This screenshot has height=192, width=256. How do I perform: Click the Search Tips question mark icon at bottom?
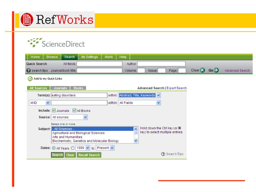tap(163, 154)
